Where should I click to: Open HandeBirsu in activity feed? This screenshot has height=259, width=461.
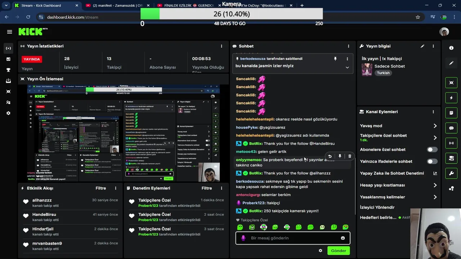pyautogui.click(x=44, y=214)
